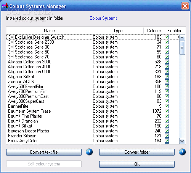Click the list scroll down arrow
191x173 pixels.
182,141
